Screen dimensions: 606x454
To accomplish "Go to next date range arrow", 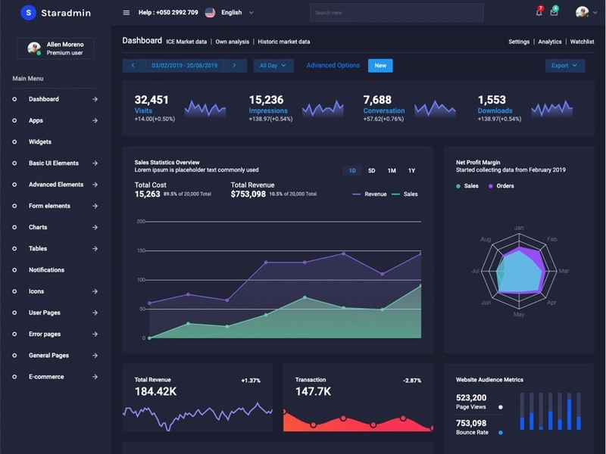I will (235, 66).
